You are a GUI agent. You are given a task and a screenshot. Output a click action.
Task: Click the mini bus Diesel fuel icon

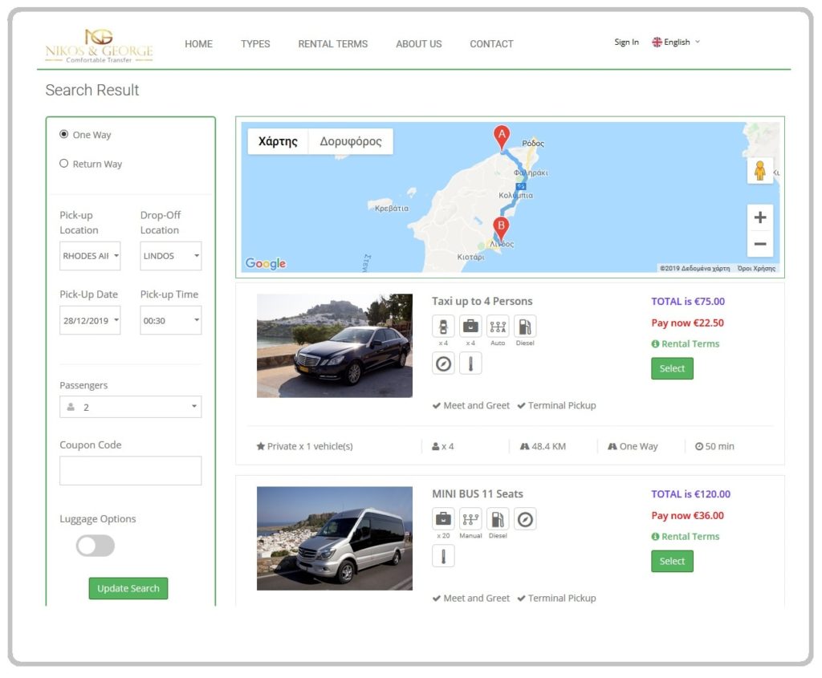pyautogui.click(x=498, y=519)
